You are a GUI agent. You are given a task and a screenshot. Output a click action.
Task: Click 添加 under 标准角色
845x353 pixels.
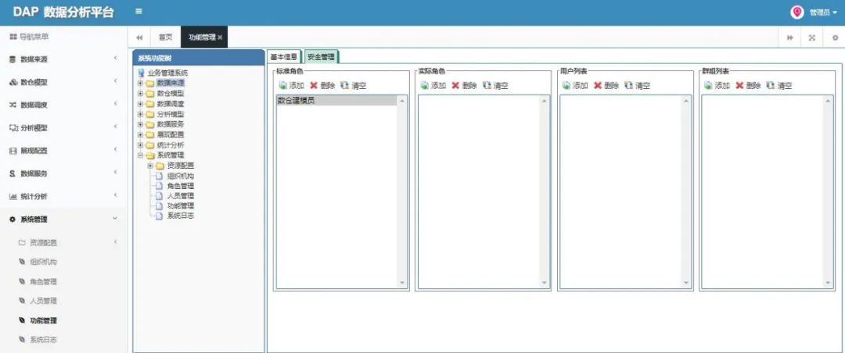291,86
